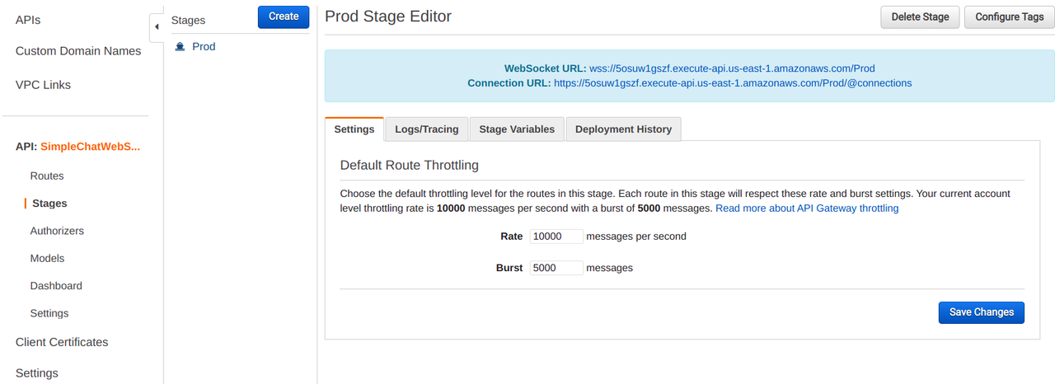This screenshot has height=384, width=1055.
Task: Click the Prod stage icon
Action: pos(180,47)
